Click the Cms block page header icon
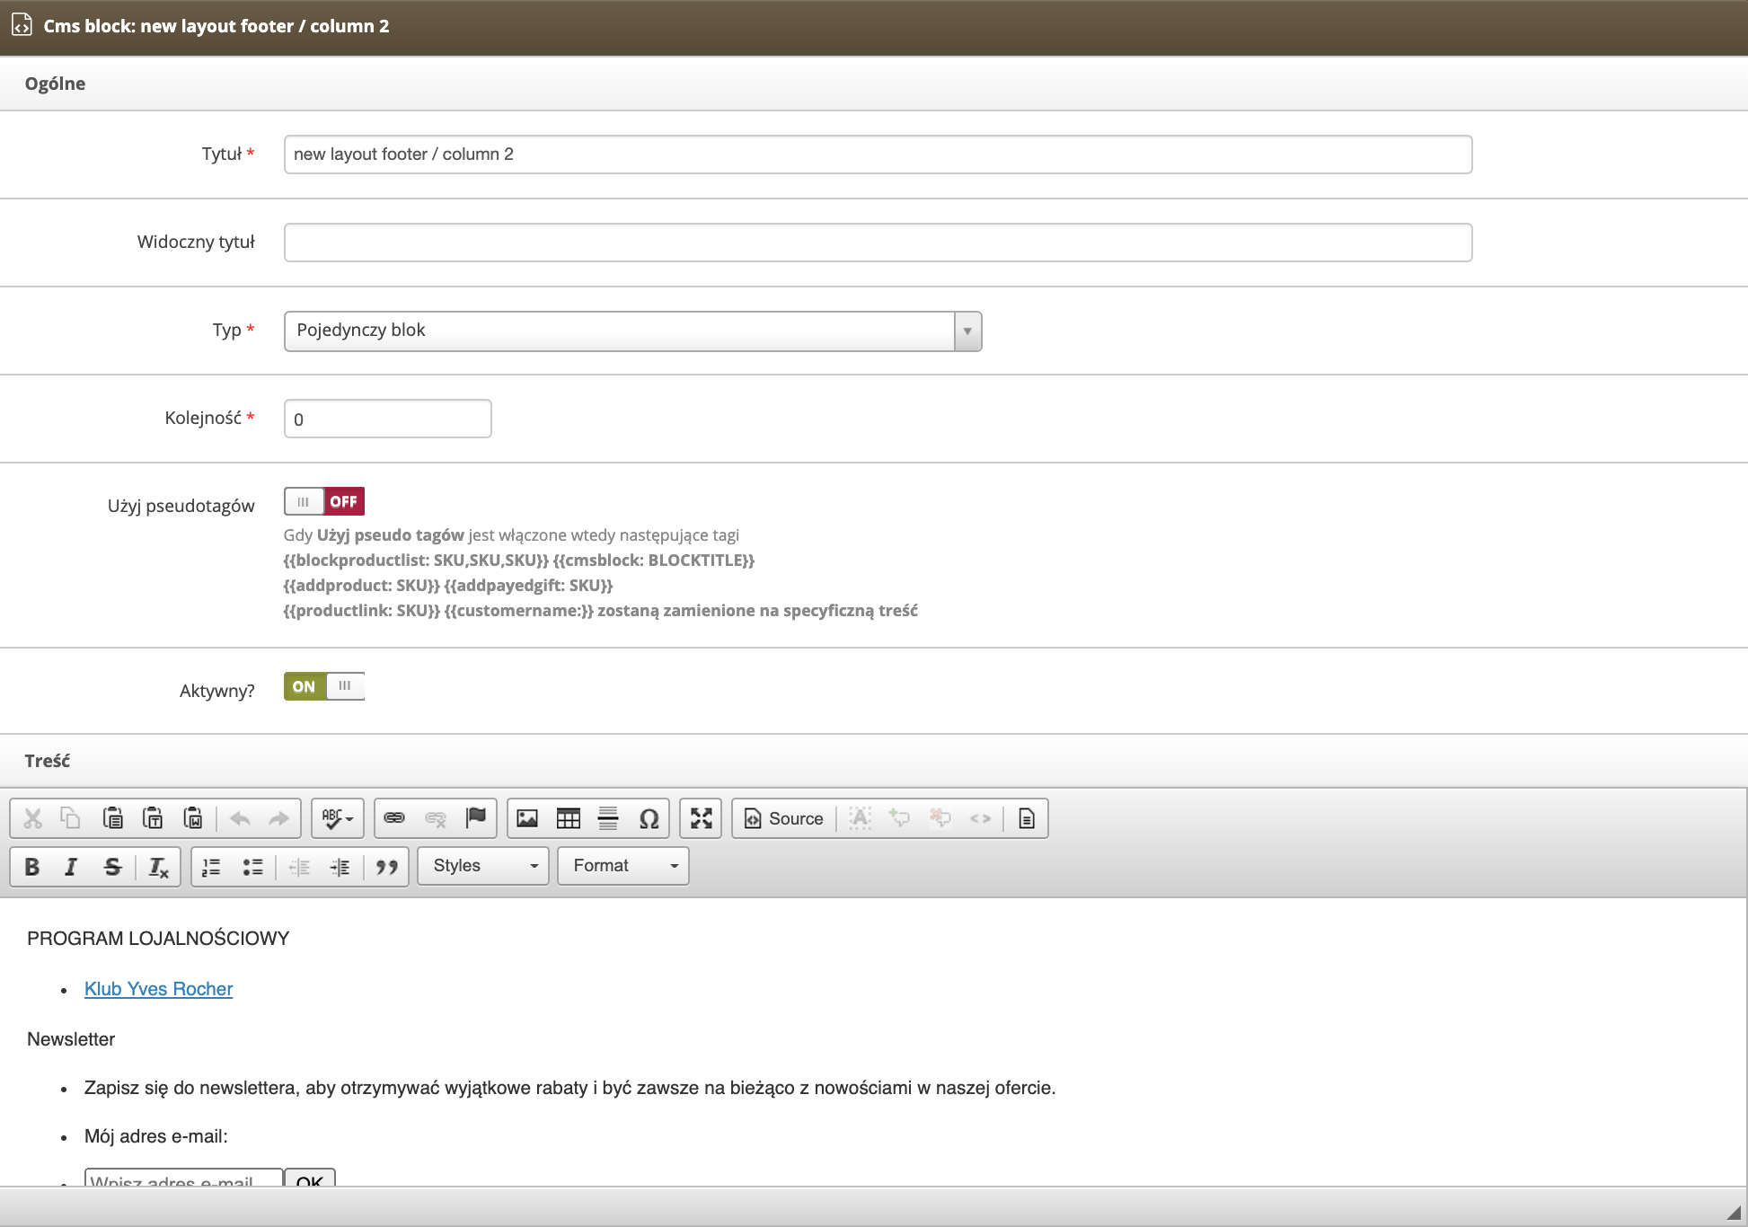The image size is (1748, 1227). [22, 25]
